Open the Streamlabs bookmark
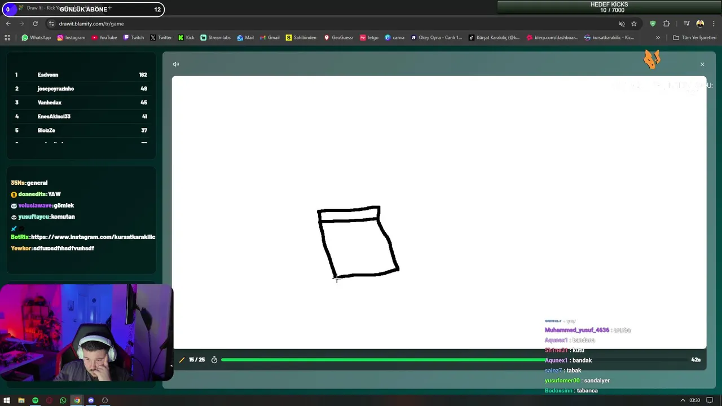The image size is (722, 406). click(215, 38)
